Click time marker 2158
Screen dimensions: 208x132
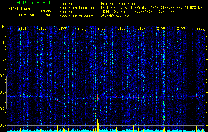click(161, 28)
